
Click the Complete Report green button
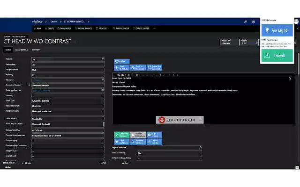coord(122,135)
